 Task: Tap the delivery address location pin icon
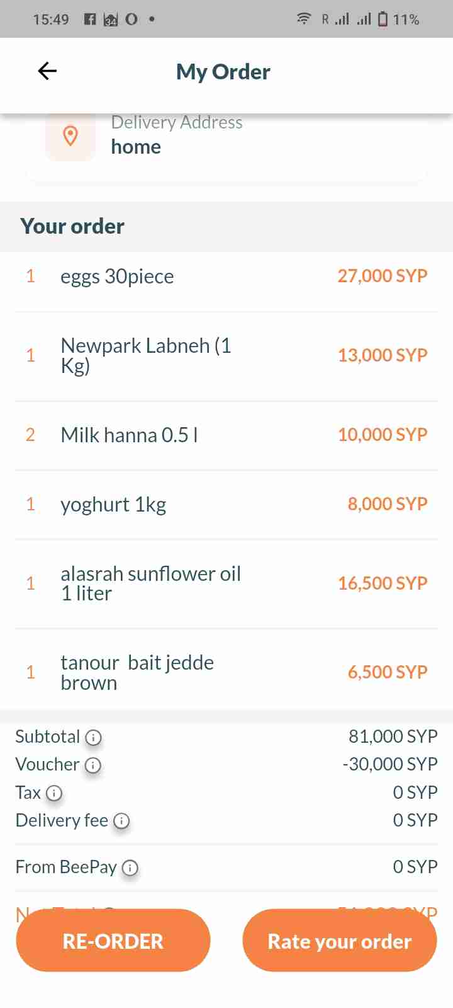(70, 135)
